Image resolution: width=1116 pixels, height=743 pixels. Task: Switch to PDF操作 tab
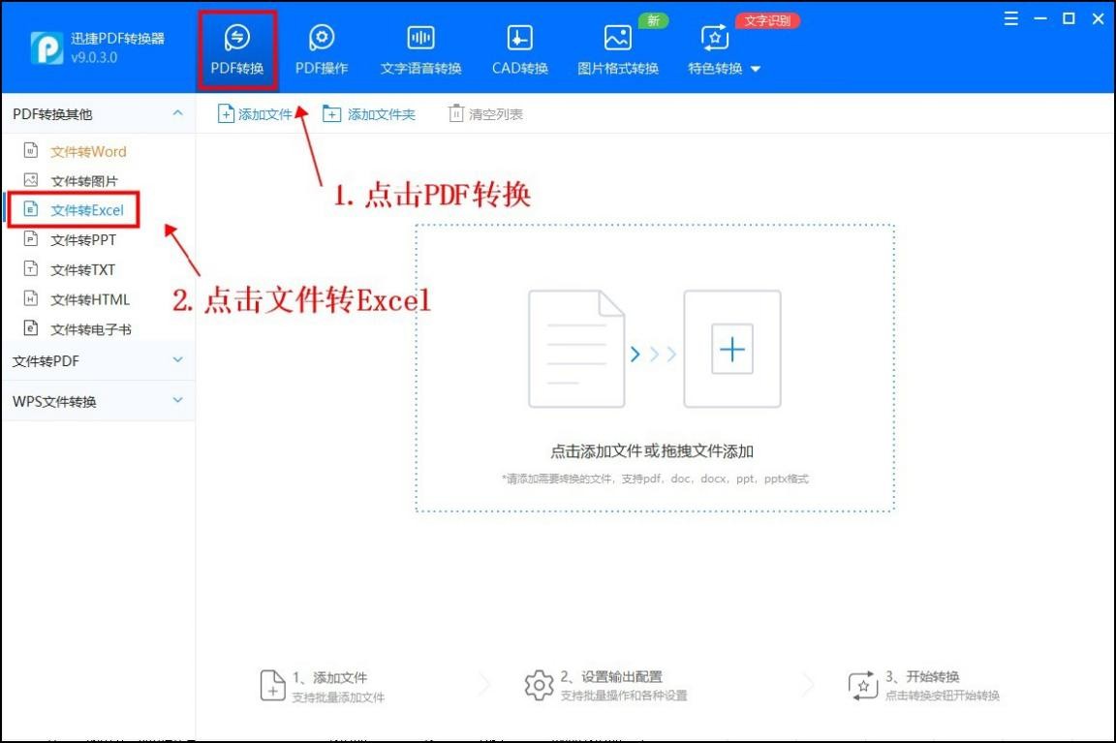pos(322,49)
